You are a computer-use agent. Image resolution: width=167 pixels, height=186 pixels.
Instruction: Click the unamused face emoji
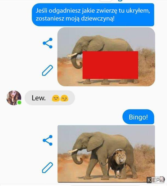pyautogui.click(x=56, y=98)
